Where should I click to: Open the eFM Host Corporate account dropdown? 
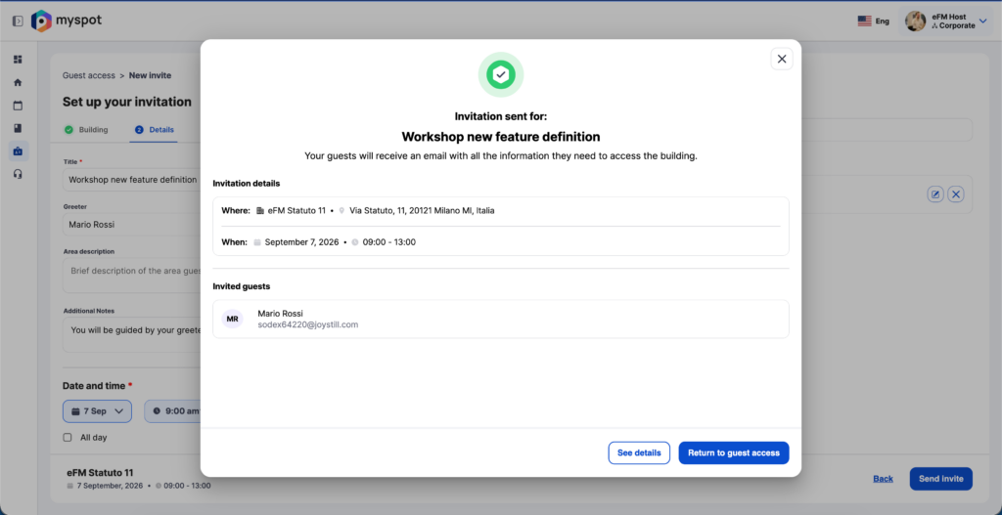(946, 21)
